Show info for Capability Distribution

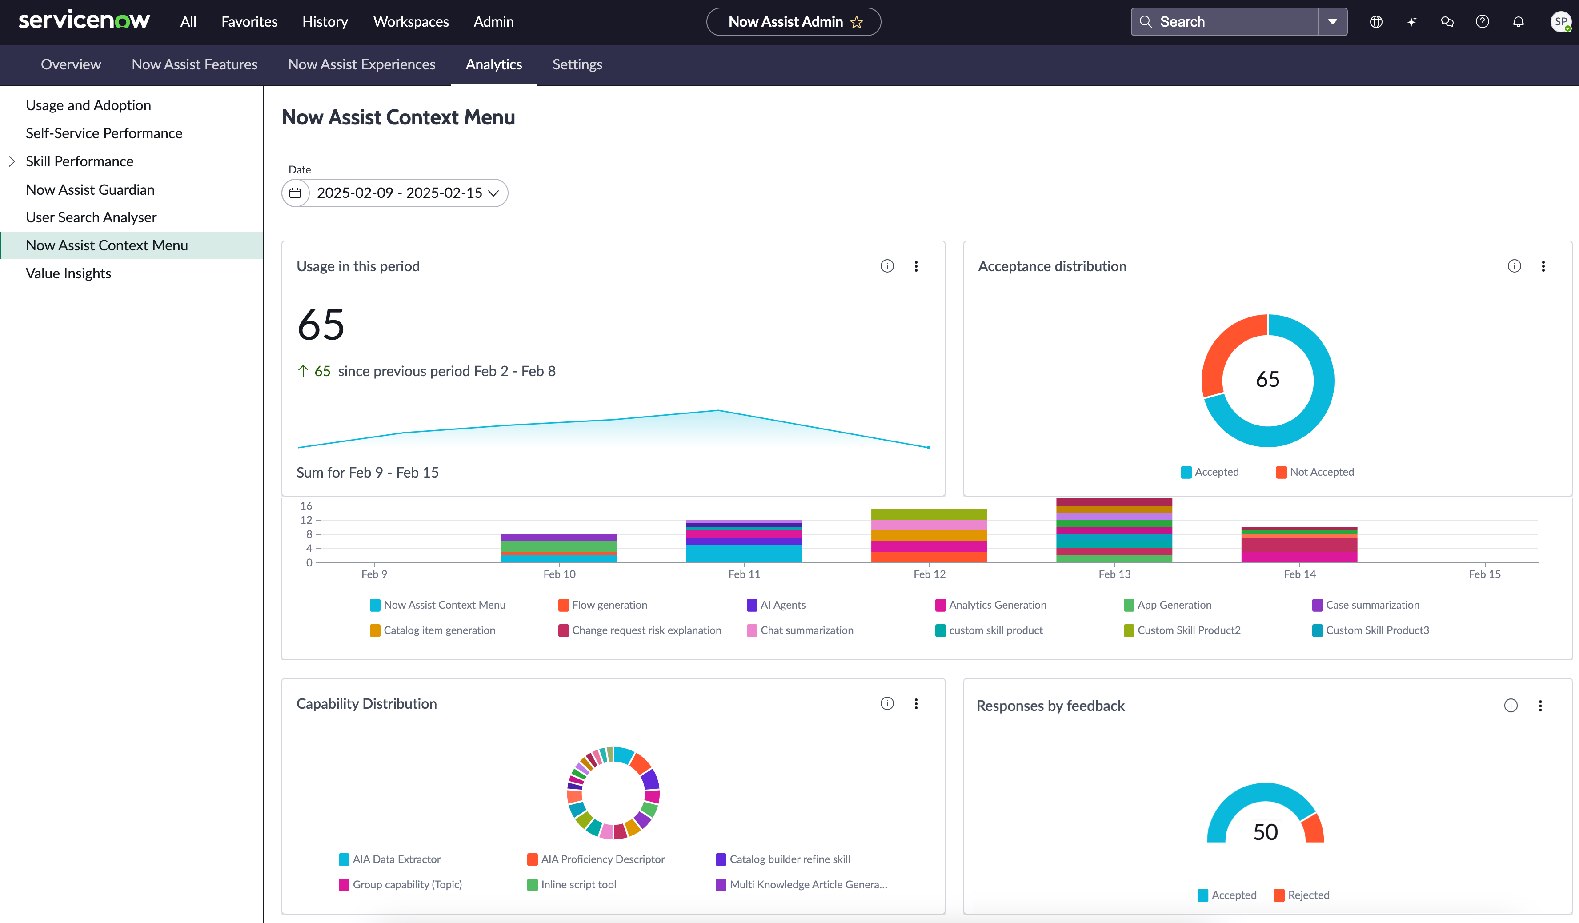887,703
